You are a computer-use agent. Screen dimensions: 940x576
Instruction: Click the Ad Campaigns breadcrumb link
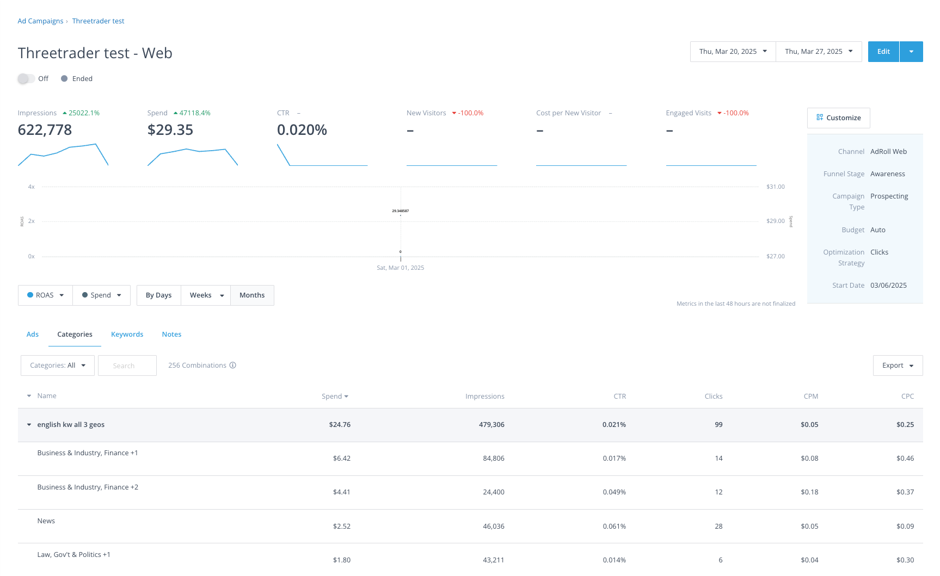pyautogui.click(x=40, y=21)
